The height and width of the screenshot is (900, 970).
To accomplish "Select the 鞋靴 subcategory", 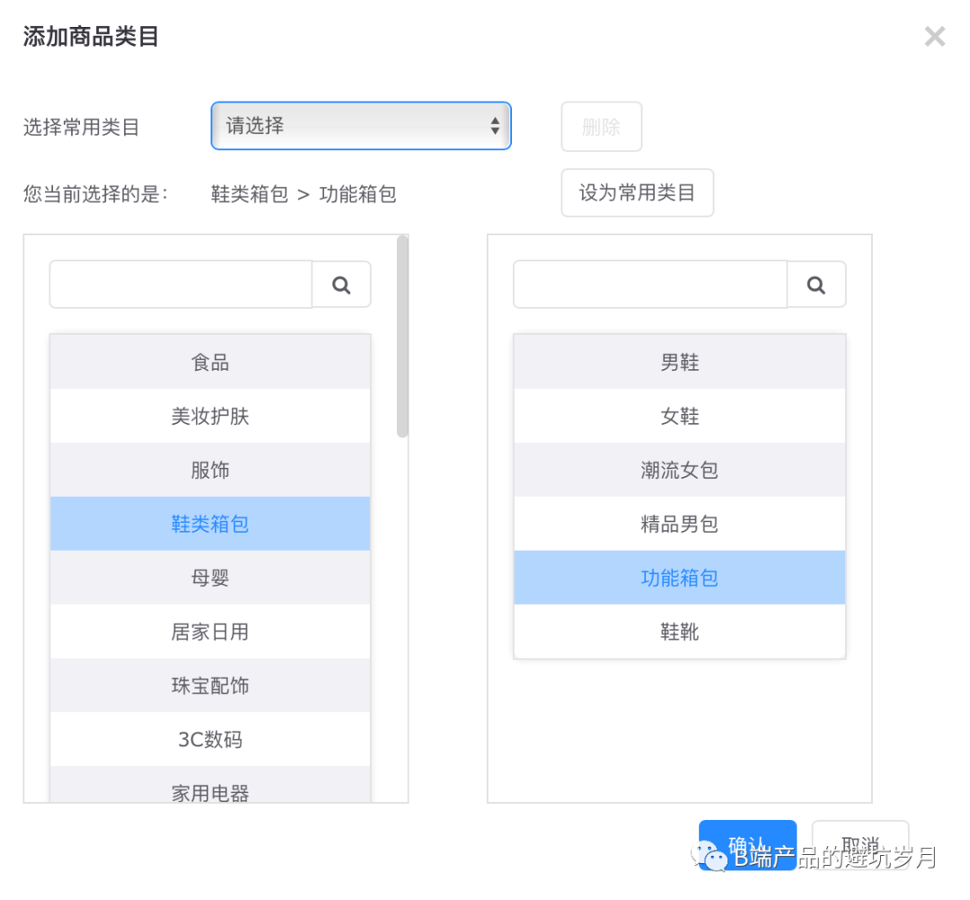I will (x=679, y=631).
